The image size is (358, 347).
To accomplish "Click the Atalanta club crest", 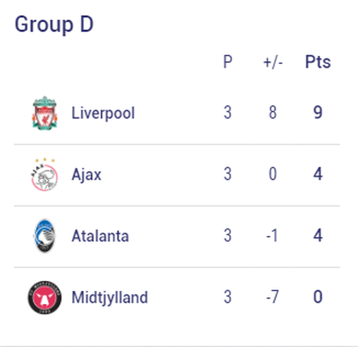I will click(x=45, y=236).
